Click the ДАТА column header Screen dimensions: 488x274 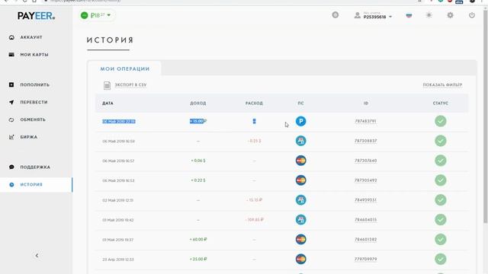point(108,104)
